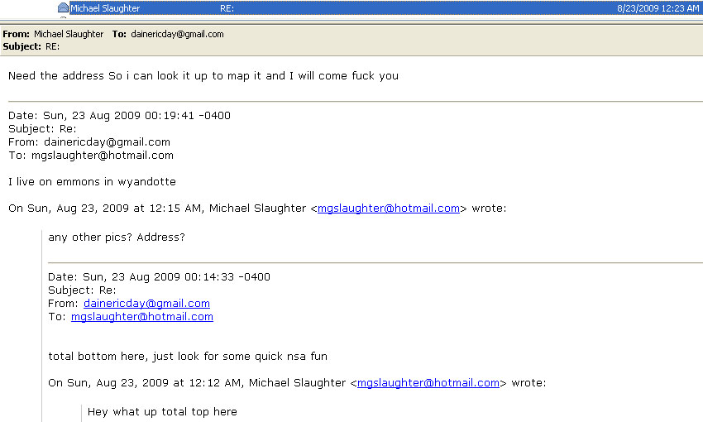Click the From name Michael Slaughter in header
The image size is (703, 422).
(x=69, y=34)
